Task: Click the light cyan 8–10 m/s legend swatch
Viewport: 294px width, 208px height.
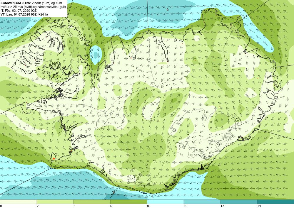Action: point(165,202)
